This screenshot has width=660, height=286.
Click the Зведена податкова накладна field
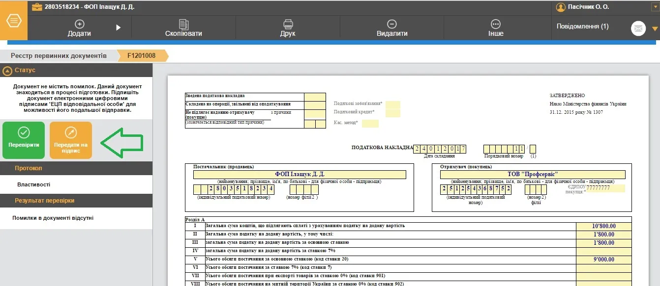click(315, 96)
